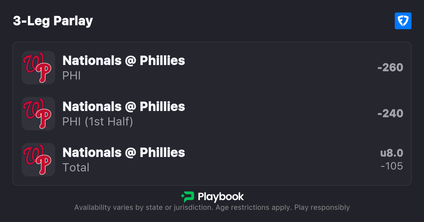Click the 3-Leg Parlay heading
The width and height of the screenshot is (424, 222).
coord(53,21)
